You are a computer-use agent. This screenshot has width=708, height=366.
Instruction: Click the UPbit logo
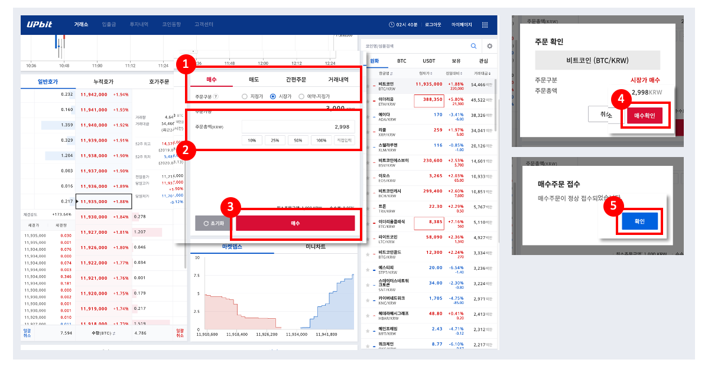pyautogui.click(x=39, y=24)
